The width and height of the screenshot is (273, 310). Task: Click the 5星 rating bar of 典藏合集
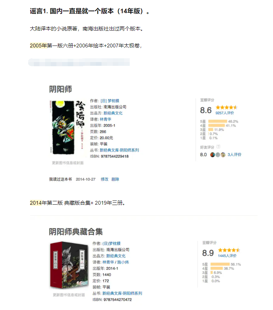[220, 264]
